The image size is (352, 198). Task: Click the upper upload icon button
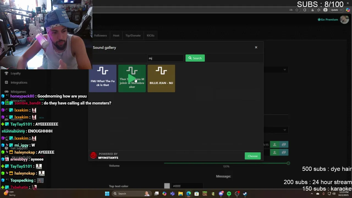pos(274,144)
